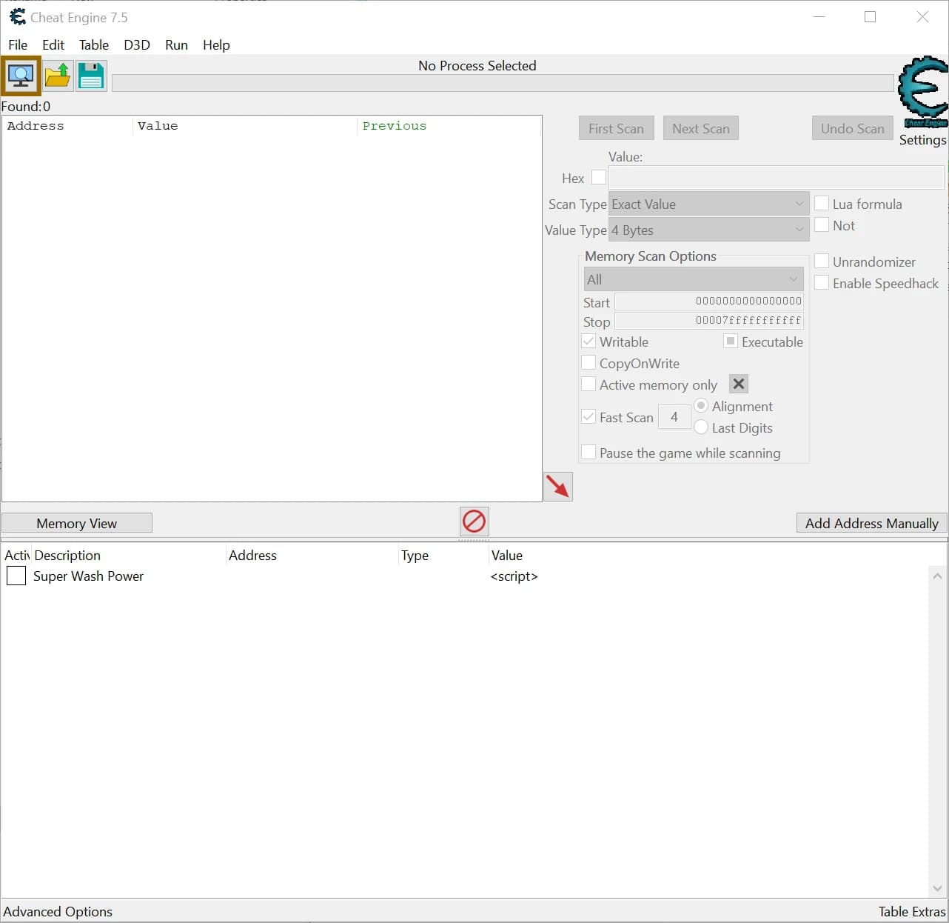This screenshot has height=923, width=949.
Task: Toggle the Fast Scan checkbox
Action: pos(588,416)
